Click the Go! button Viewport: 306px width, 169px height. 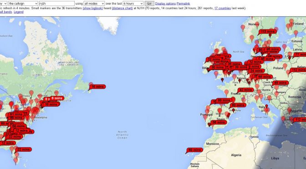coord(149,4)
